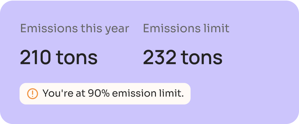Select the "Emissions this year" label
This screenshot has width=299, height=124.
tap(75, 29)
